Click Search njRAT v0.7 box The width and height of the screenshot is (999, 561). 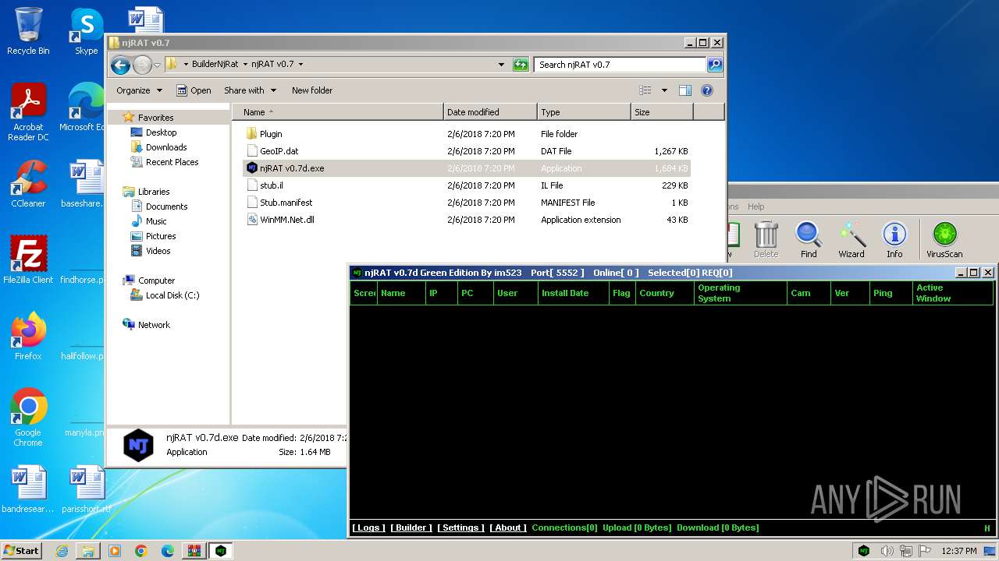point(620,65)
